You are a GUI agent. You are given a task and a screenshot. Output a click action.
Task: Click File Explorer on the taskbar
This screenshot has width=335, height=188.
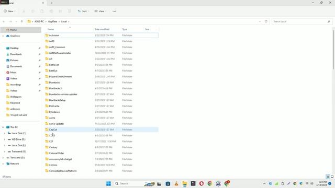pos(185,183)
